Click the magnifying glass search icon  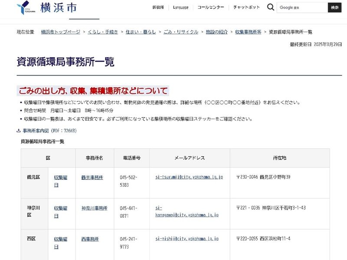click(271, 6)
